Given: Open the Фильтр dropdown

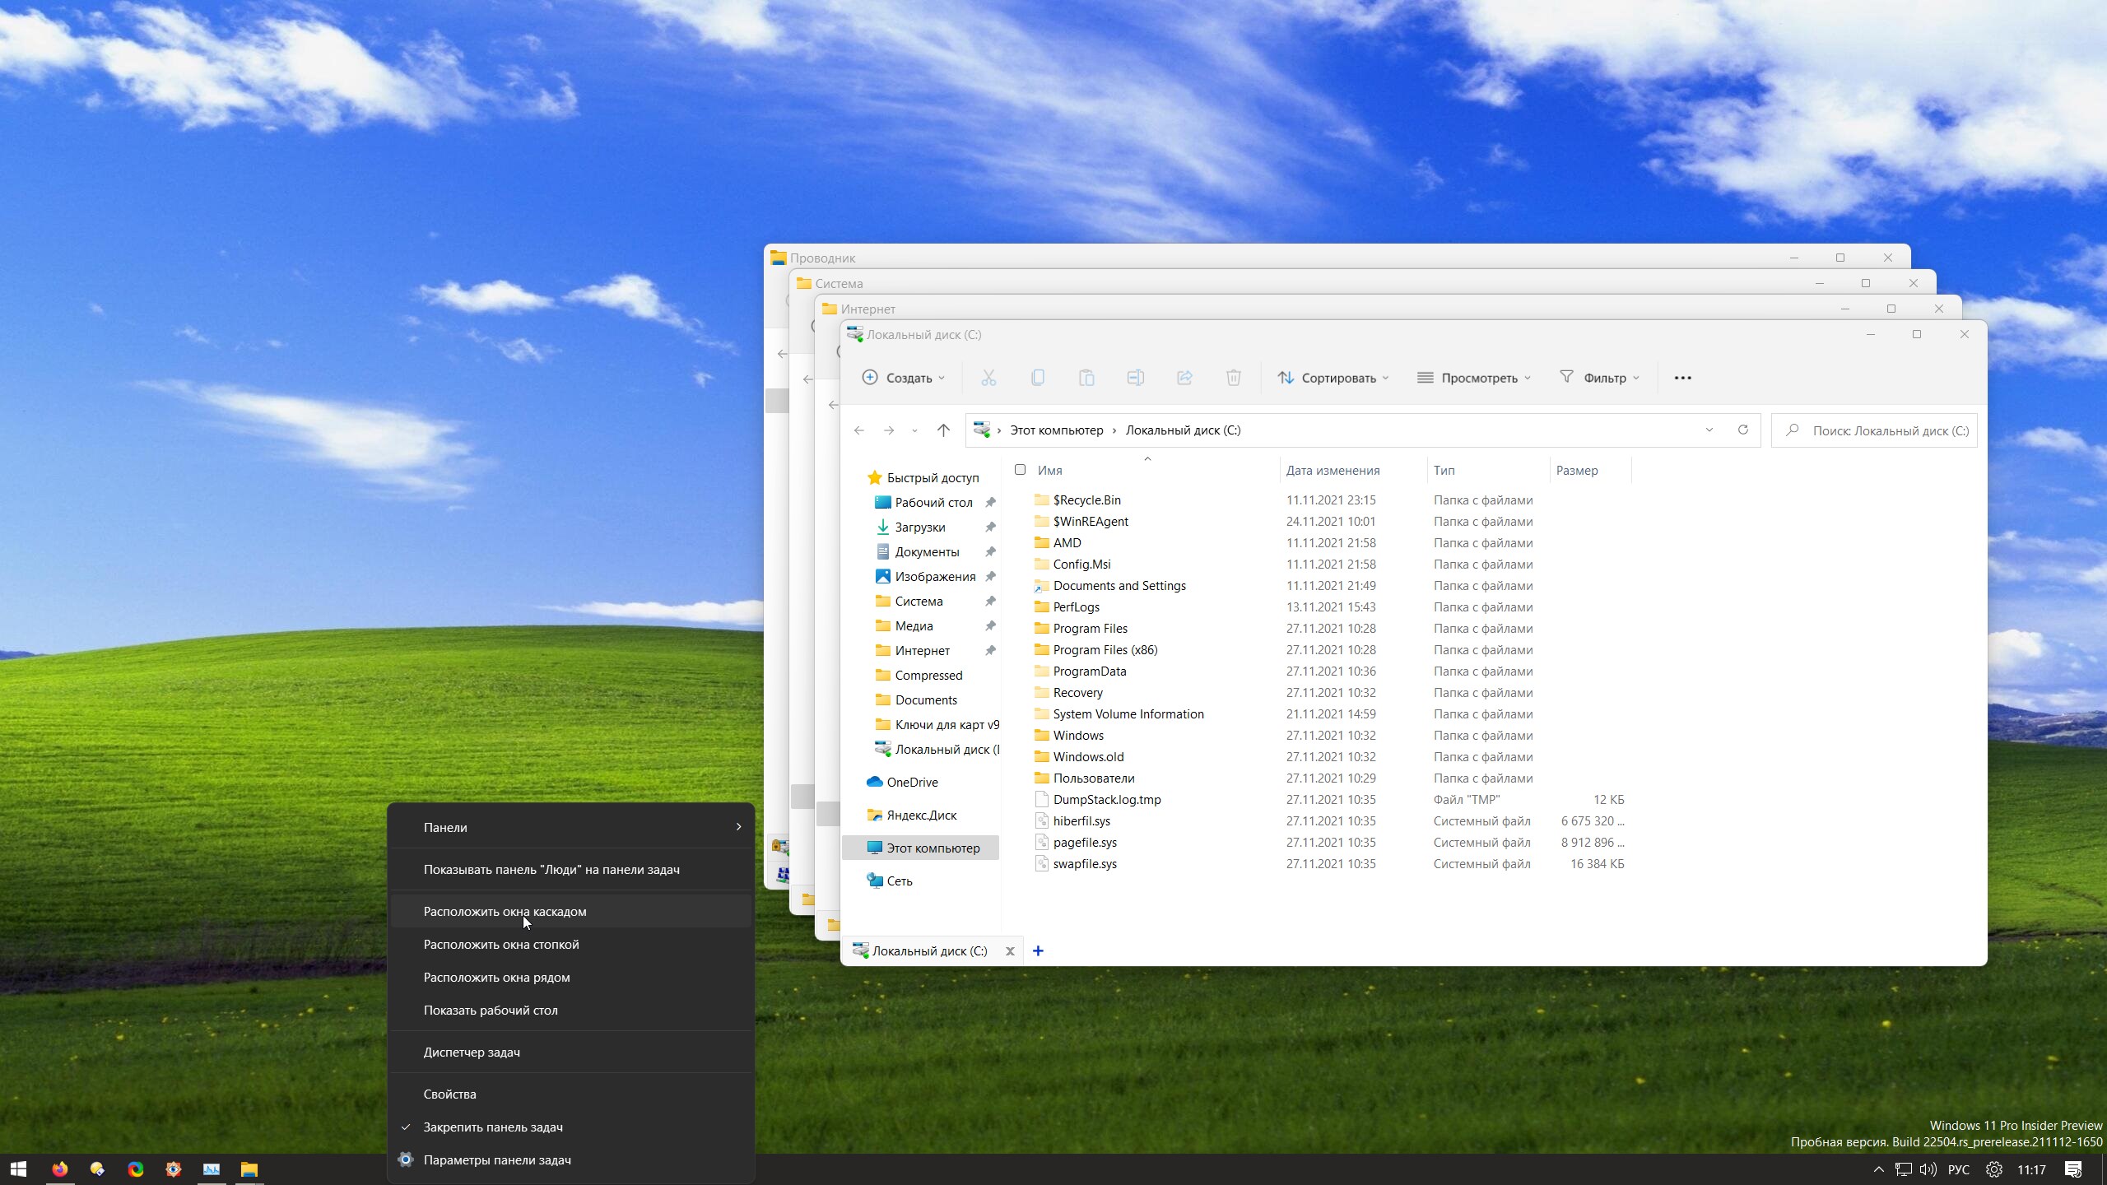Looking at the screenshot, I should [1599, 378].
